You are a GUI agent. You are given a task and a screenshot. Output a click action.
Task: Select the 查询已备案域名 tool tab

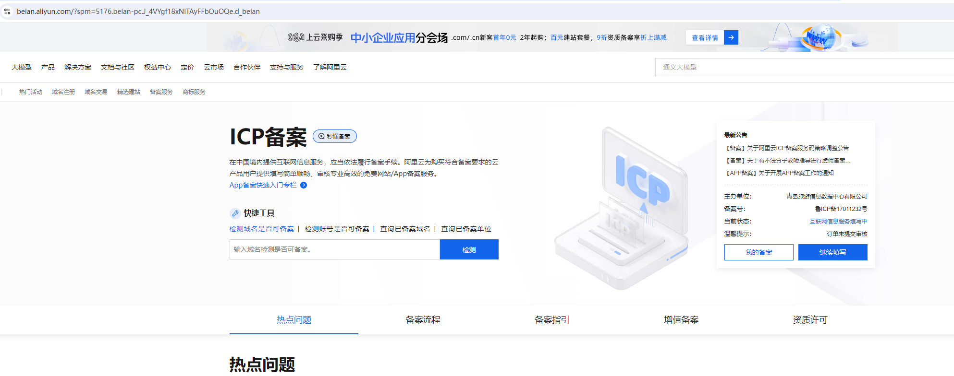point(405,229)
